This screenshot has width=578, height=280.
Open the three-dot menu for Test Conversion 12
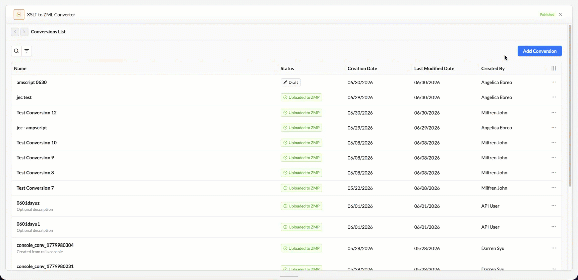[554, 112]
